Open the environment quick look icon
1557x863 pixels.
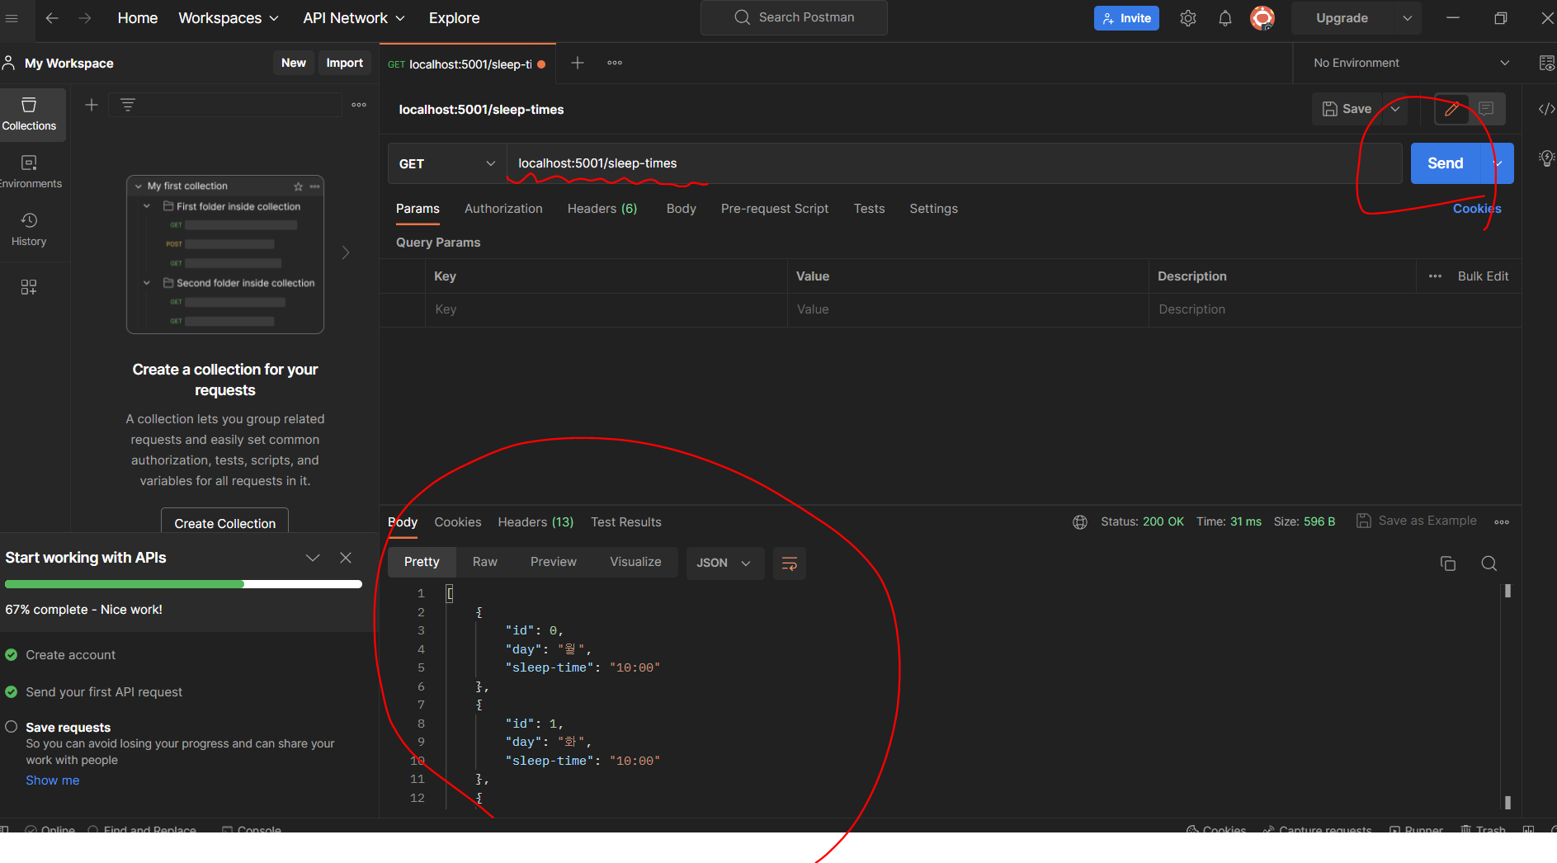coord(1547,63)
